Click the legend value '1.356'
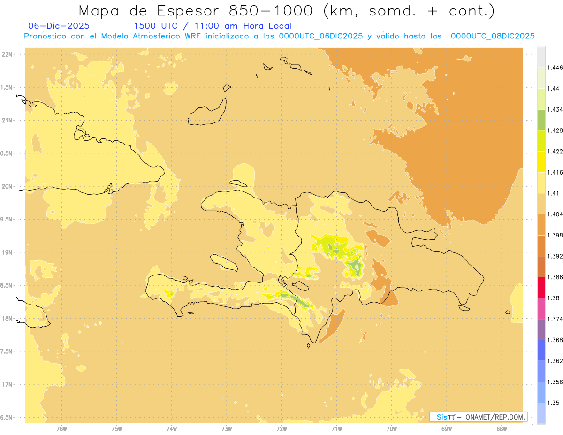Viewport: 563px width, 435px height. tap(556, 382)
